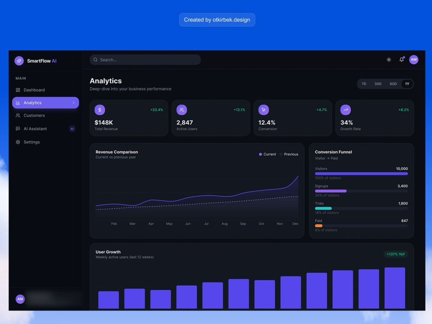Screen dimensions: 432x324
Task: Click the Created by otkirbek.design button
Action: click(217, 20)
